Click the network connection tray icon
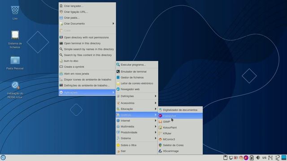The width and height of the screenshot is (287, 161). pos(231,158)
